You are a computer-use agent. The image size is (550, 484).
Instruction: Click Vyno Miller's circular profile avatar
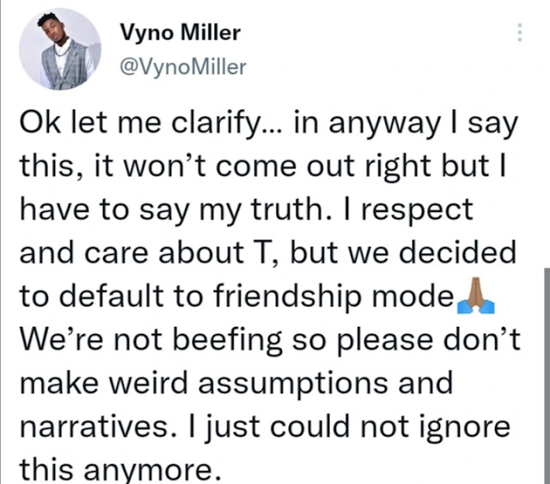[60, 49]
